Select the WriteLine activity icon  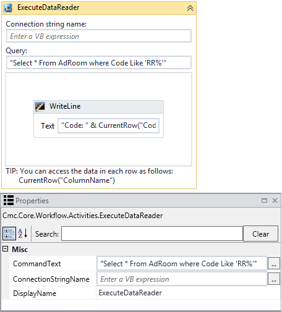tap(40, 106)
